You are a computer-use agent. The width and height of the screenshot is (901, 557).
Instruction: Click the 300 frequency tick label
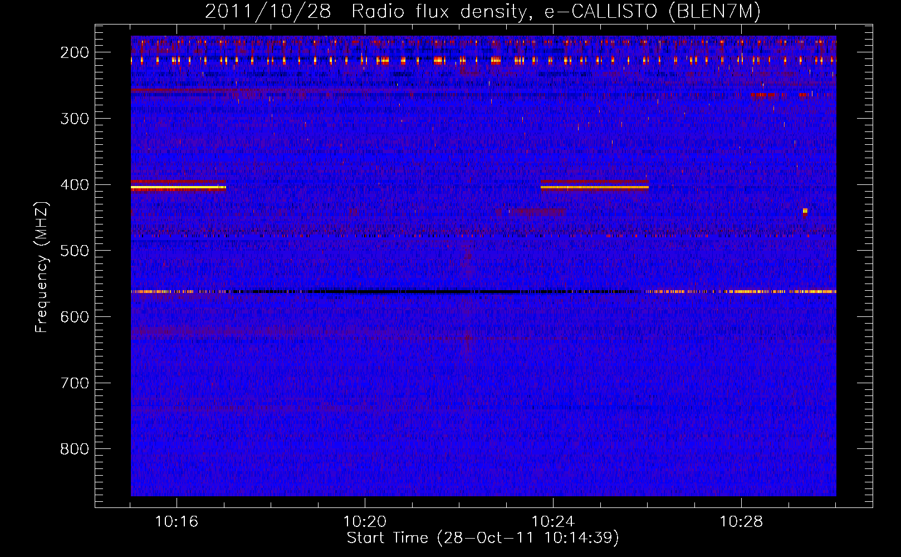click(x=75, y=119)
